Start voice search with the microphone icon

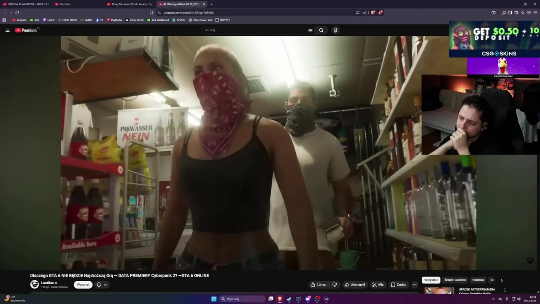(335, 30)
